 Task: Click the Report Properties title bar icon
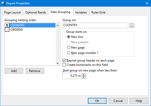tap(3, 3)
